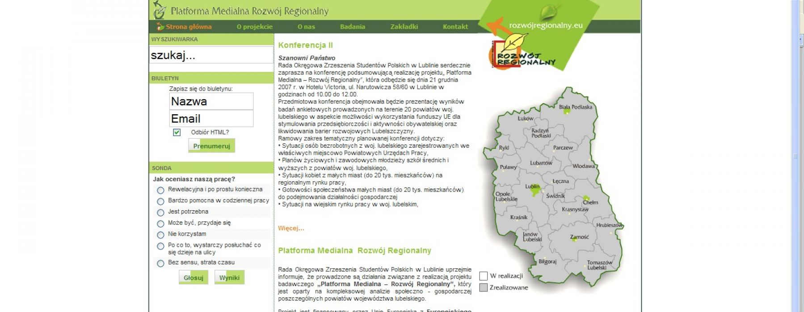The image size is (804, 312).
Task: Click the Kraśnik district on the map
Action: pos(519,217)
